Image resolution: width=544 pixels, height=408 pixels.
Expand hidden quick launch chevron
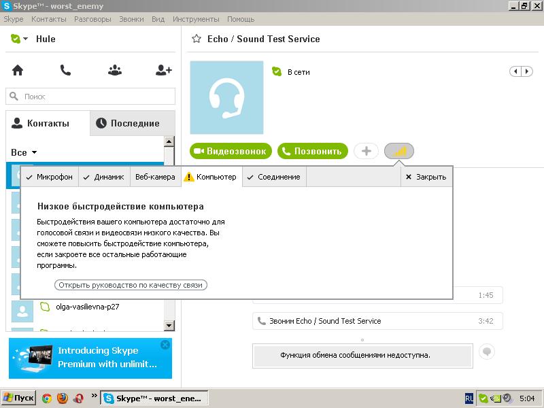point(94,395)
